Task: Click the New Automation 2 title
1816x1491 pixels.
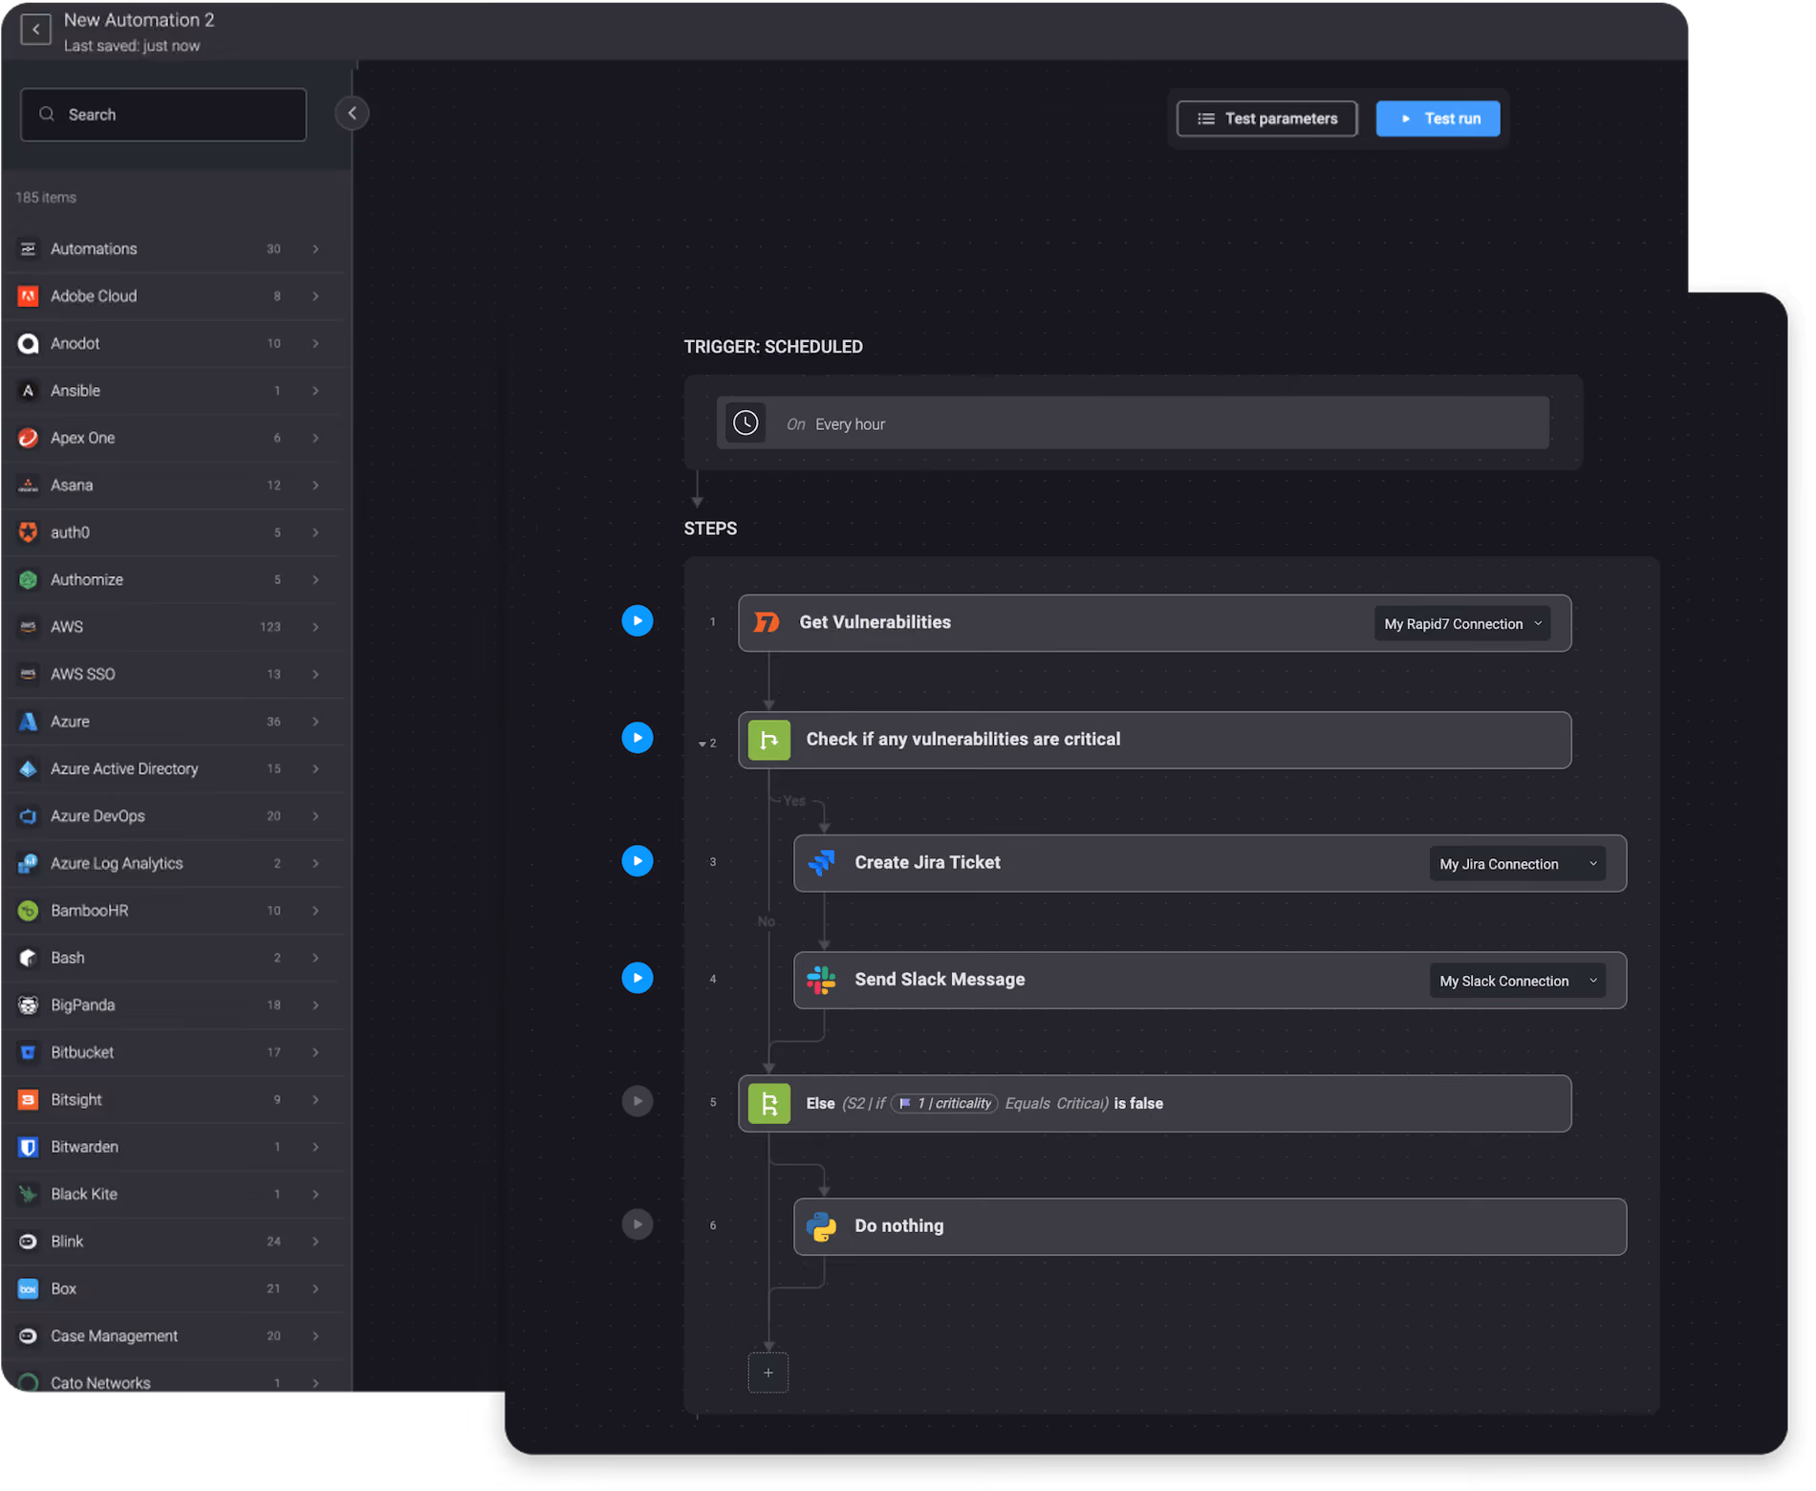Action: coord(139,20)
